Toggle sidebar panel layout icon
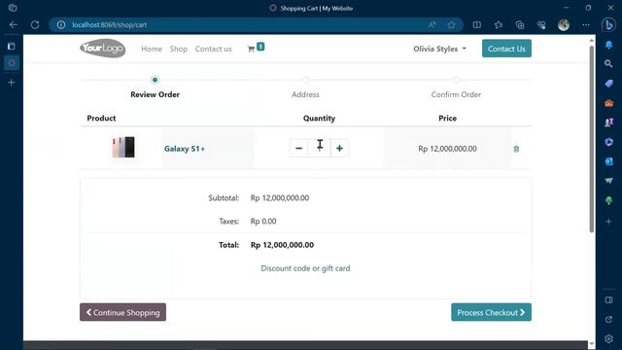This screenshot has height=350, width=622. point(609,300)
